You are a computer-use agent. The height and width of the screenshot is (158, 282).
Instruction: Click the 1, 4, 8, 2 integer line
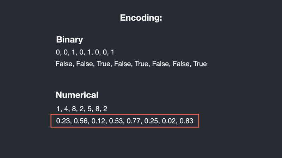pos(82,109)
